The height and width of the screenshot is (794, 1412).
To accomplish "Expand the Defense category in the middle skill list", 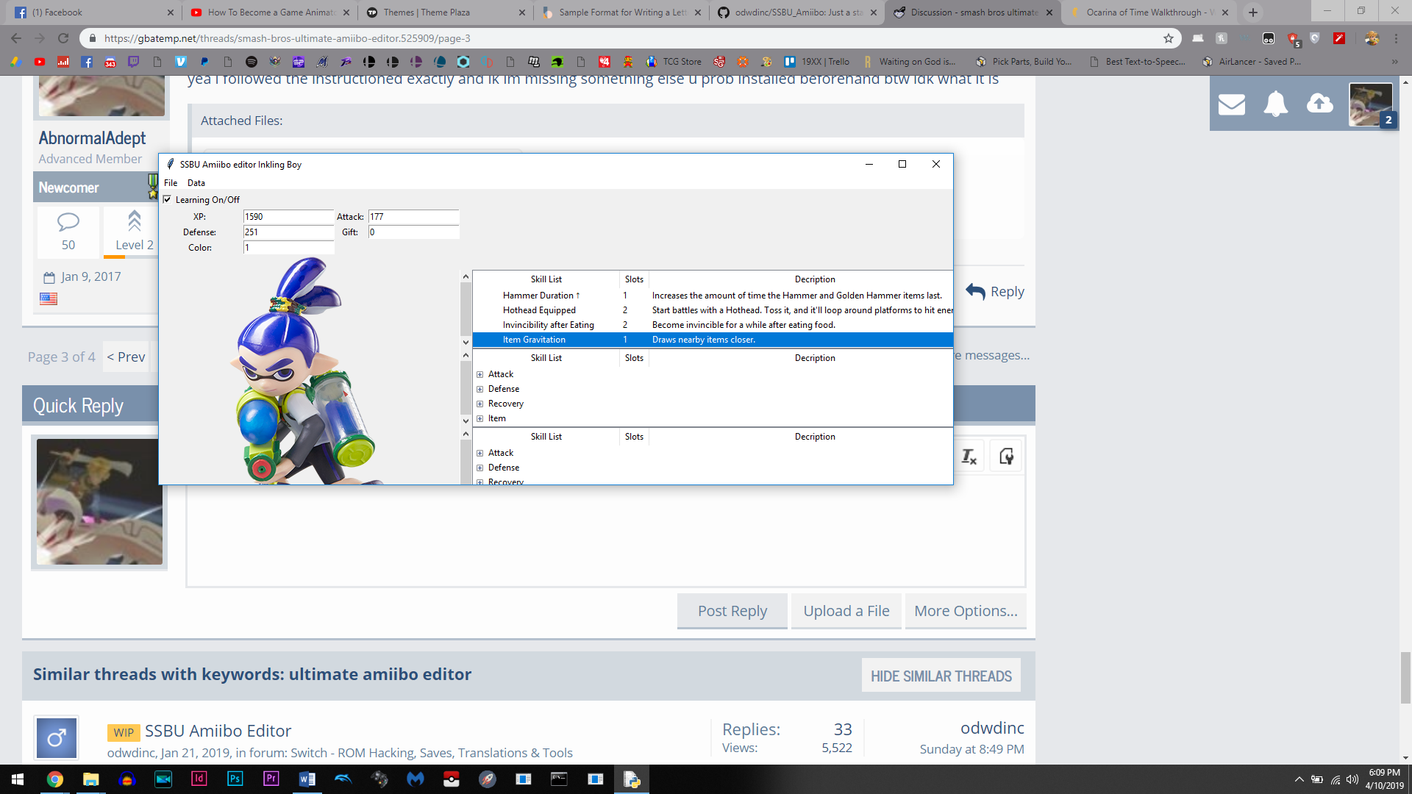I will (480, 389).
